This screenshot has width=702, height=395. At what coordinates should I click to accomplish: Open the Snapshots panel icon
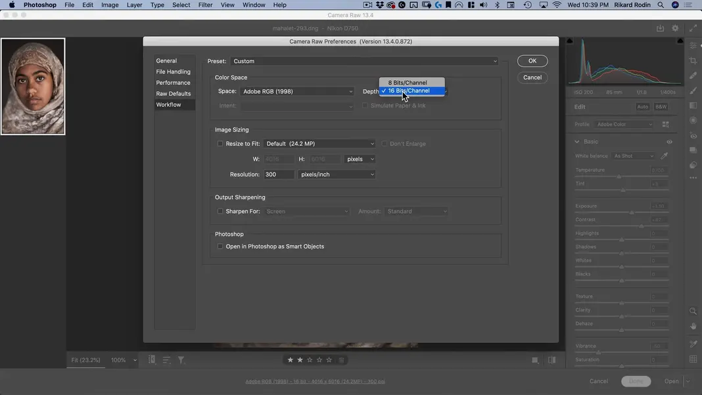[x=693, y=150]
